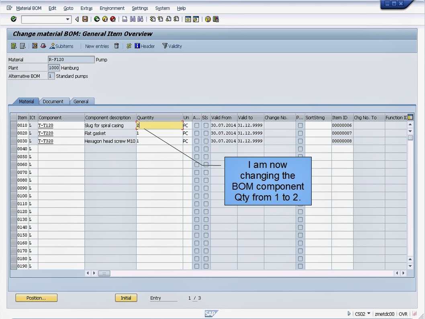Image resolution: width=425 pixels, height=319 pixels.
Task: Click the status bar expand triangle
Action: point(349,314)
